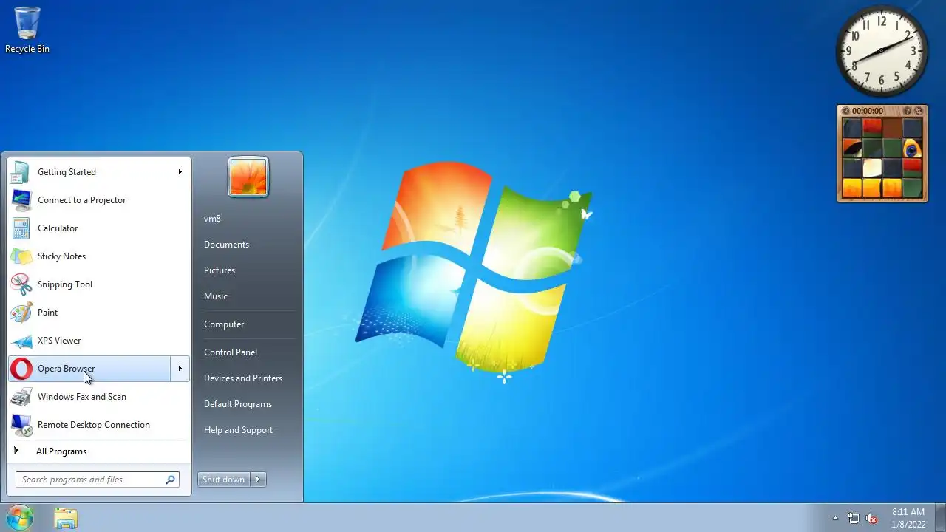
Task: Click the puzzle gadget timer 00:00:00
Action: 868,111
